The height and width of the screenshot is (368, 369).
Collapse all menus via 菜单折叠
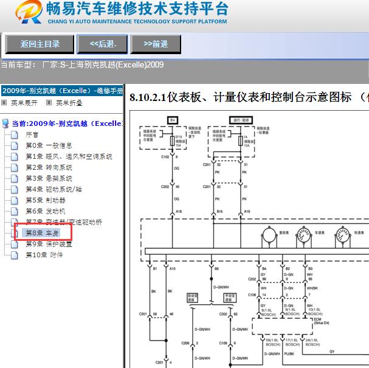[69, 103]
